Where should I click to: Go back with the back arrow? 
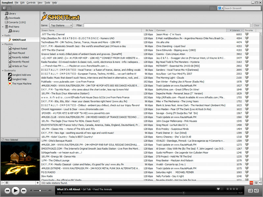5,8
